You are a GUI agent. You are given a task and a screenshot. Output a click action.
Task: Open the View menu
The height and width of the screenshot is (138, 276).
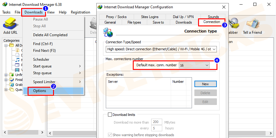click(51, 12)
